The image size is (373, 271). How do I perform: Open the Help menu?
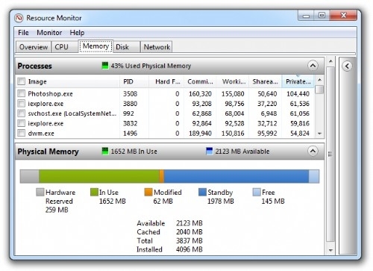point(77,33)
